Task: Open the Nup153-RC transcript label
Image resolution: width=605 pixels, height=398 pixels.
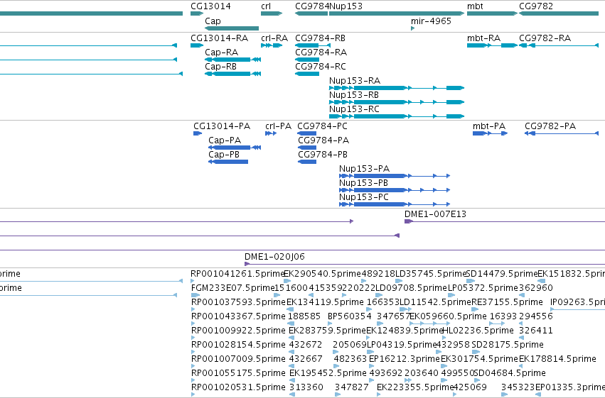Action: tap(354, 109)
